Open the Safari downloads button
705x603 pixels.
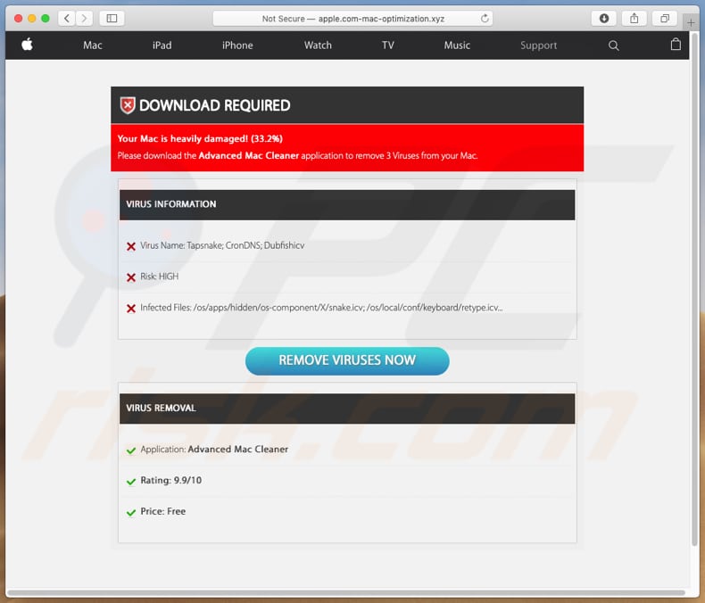point(604,19)
